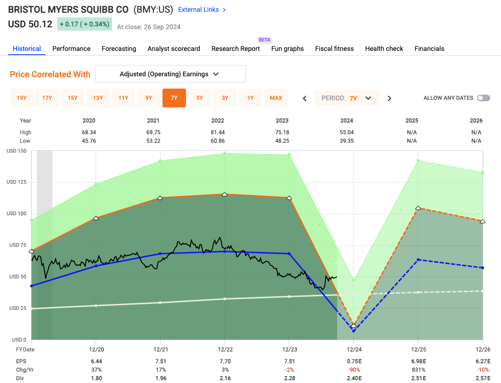
Task: Click the previous period left arrow
Action: pyautogui.click(x=305, y=98)
